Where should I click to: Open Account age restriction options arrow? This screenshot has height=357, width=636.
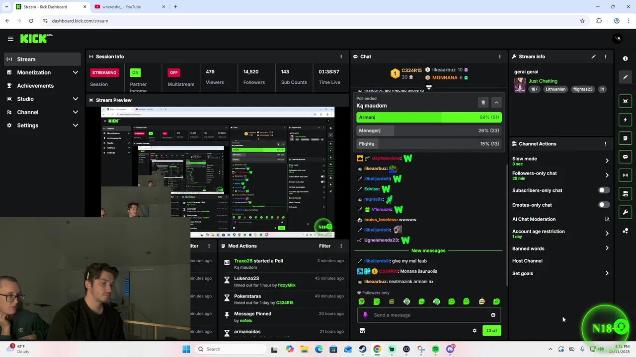point(607,234)
